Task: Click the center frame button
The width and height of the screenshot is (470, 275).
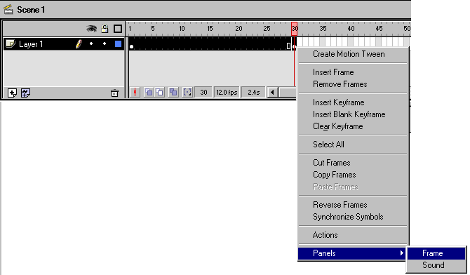Action: [135, 92]
